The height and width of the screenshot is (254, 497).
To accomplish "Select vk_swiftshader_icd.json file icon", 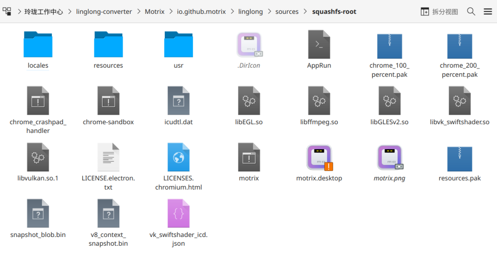I will point(179,213).
